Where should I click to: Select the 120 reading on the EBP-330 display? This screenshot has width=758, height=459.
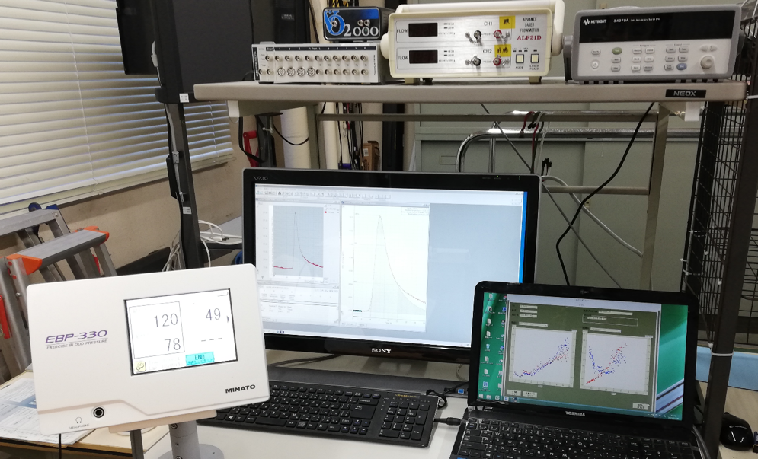pyautogui.click(x=166, y=320)
